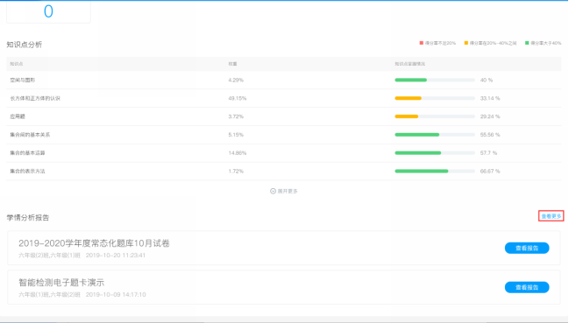This screenshot has width=569, height=323.
Task: Select the 集合的基本运算 knowledge point name
Action: click(x=27, y=153)
